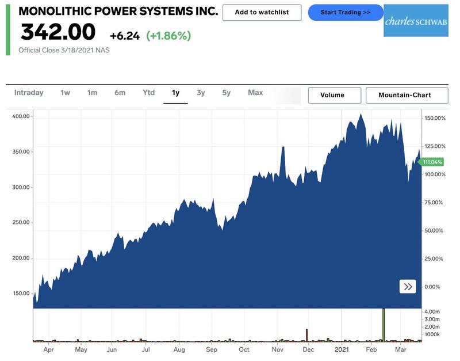Switch to the 3y chart range

pos(201,93)
